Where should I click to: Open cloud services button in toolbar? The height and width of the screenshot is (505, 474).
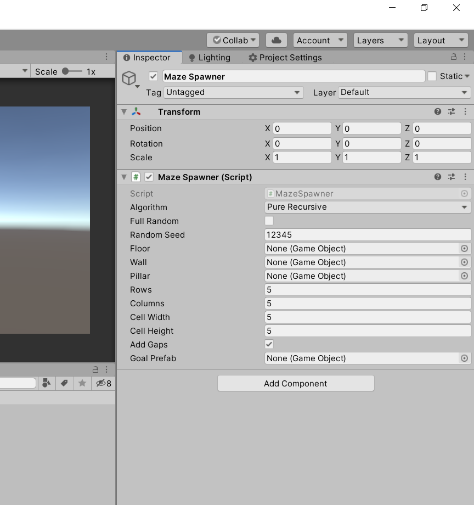[x=276, y=40]
